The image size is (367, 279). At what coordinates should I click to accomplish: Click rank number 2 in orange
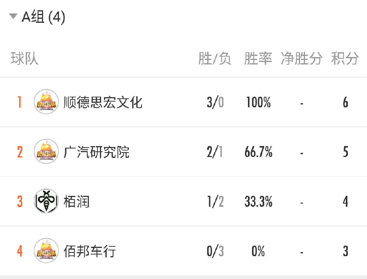[20, 152]
